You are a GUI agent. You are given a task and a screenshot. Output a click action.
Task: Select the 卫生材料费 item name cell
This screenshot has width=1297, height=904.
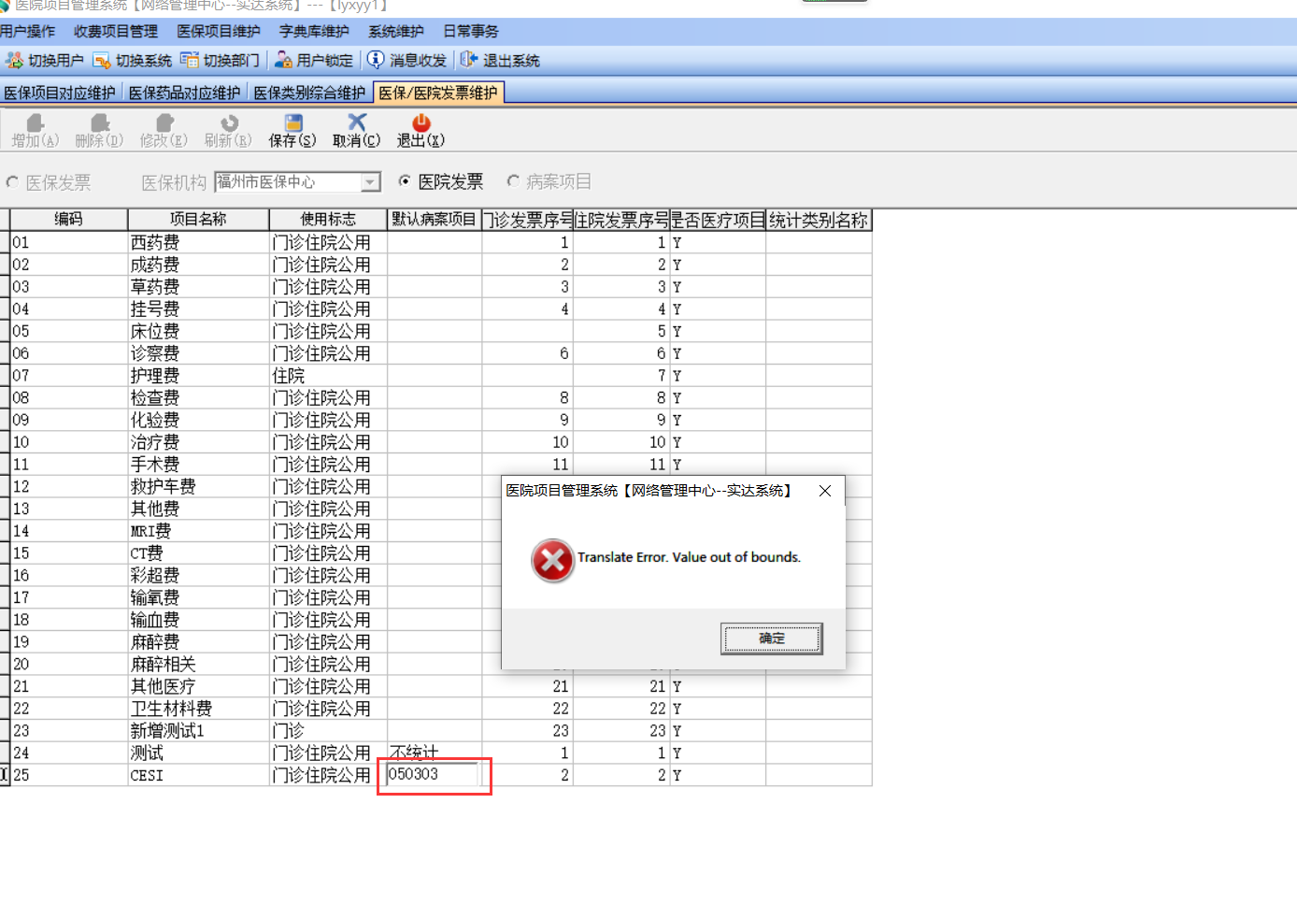(198, 709)
